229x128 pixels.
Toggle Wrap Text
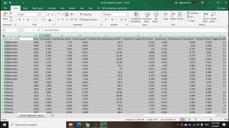[x=86, y=14]
